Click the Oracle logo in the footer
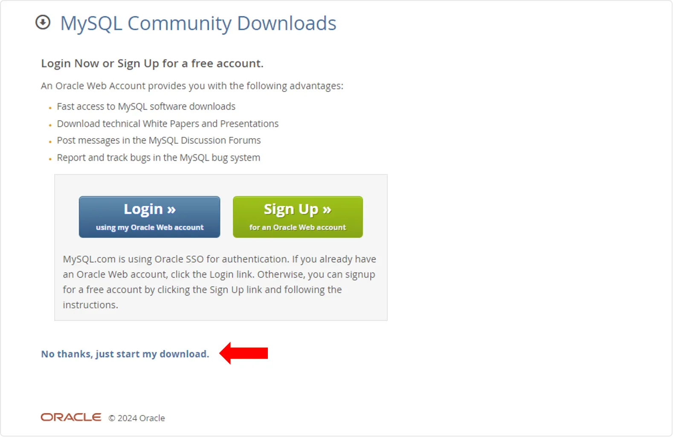Viewport: 673px width, 437px height. point(71,417)
